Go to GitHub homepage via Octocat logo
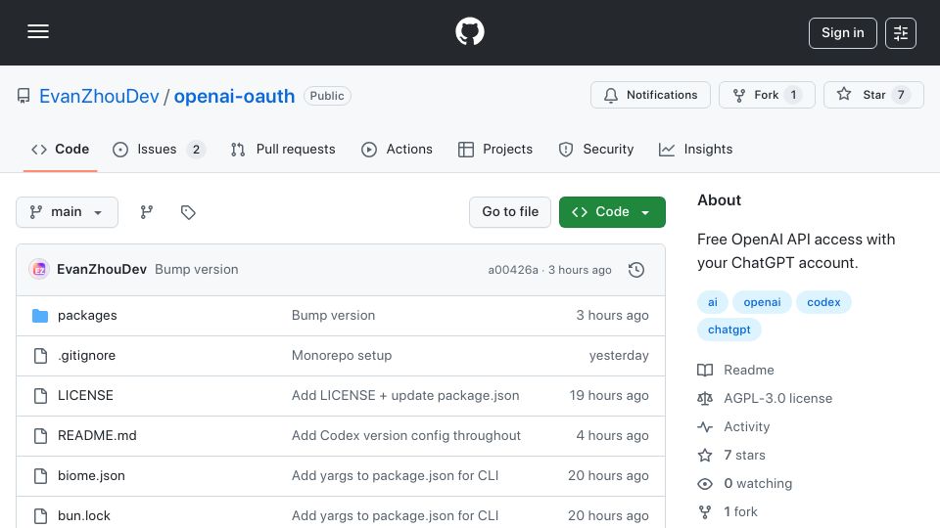 pos(469,31)
